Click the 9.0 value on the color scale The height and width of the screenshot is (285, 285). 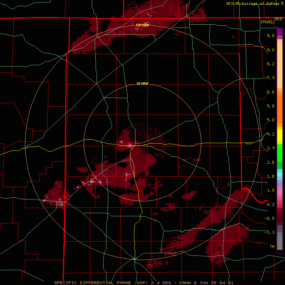tap(271, 50)
